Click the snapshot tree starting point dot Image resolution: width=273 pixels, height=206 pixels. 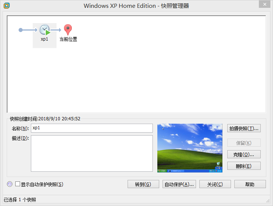click(x=20, y=30)
